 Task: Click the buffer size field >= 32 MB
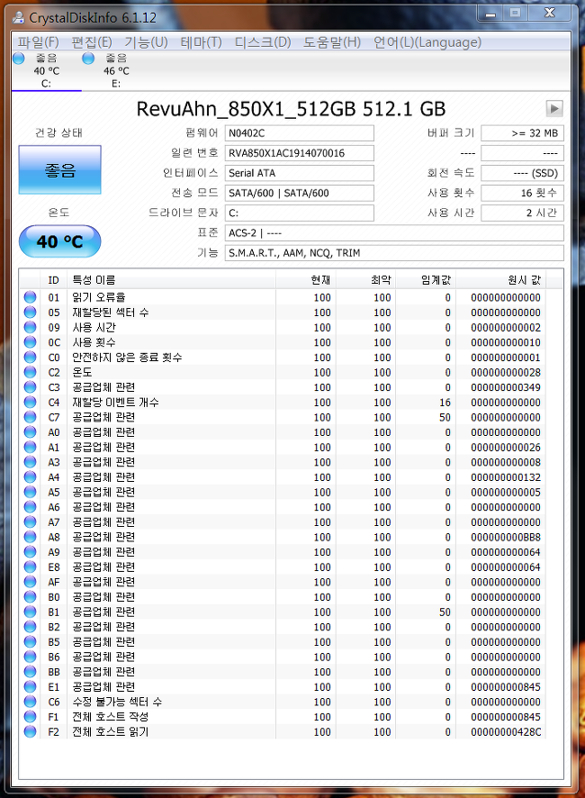tap(522, 133)
